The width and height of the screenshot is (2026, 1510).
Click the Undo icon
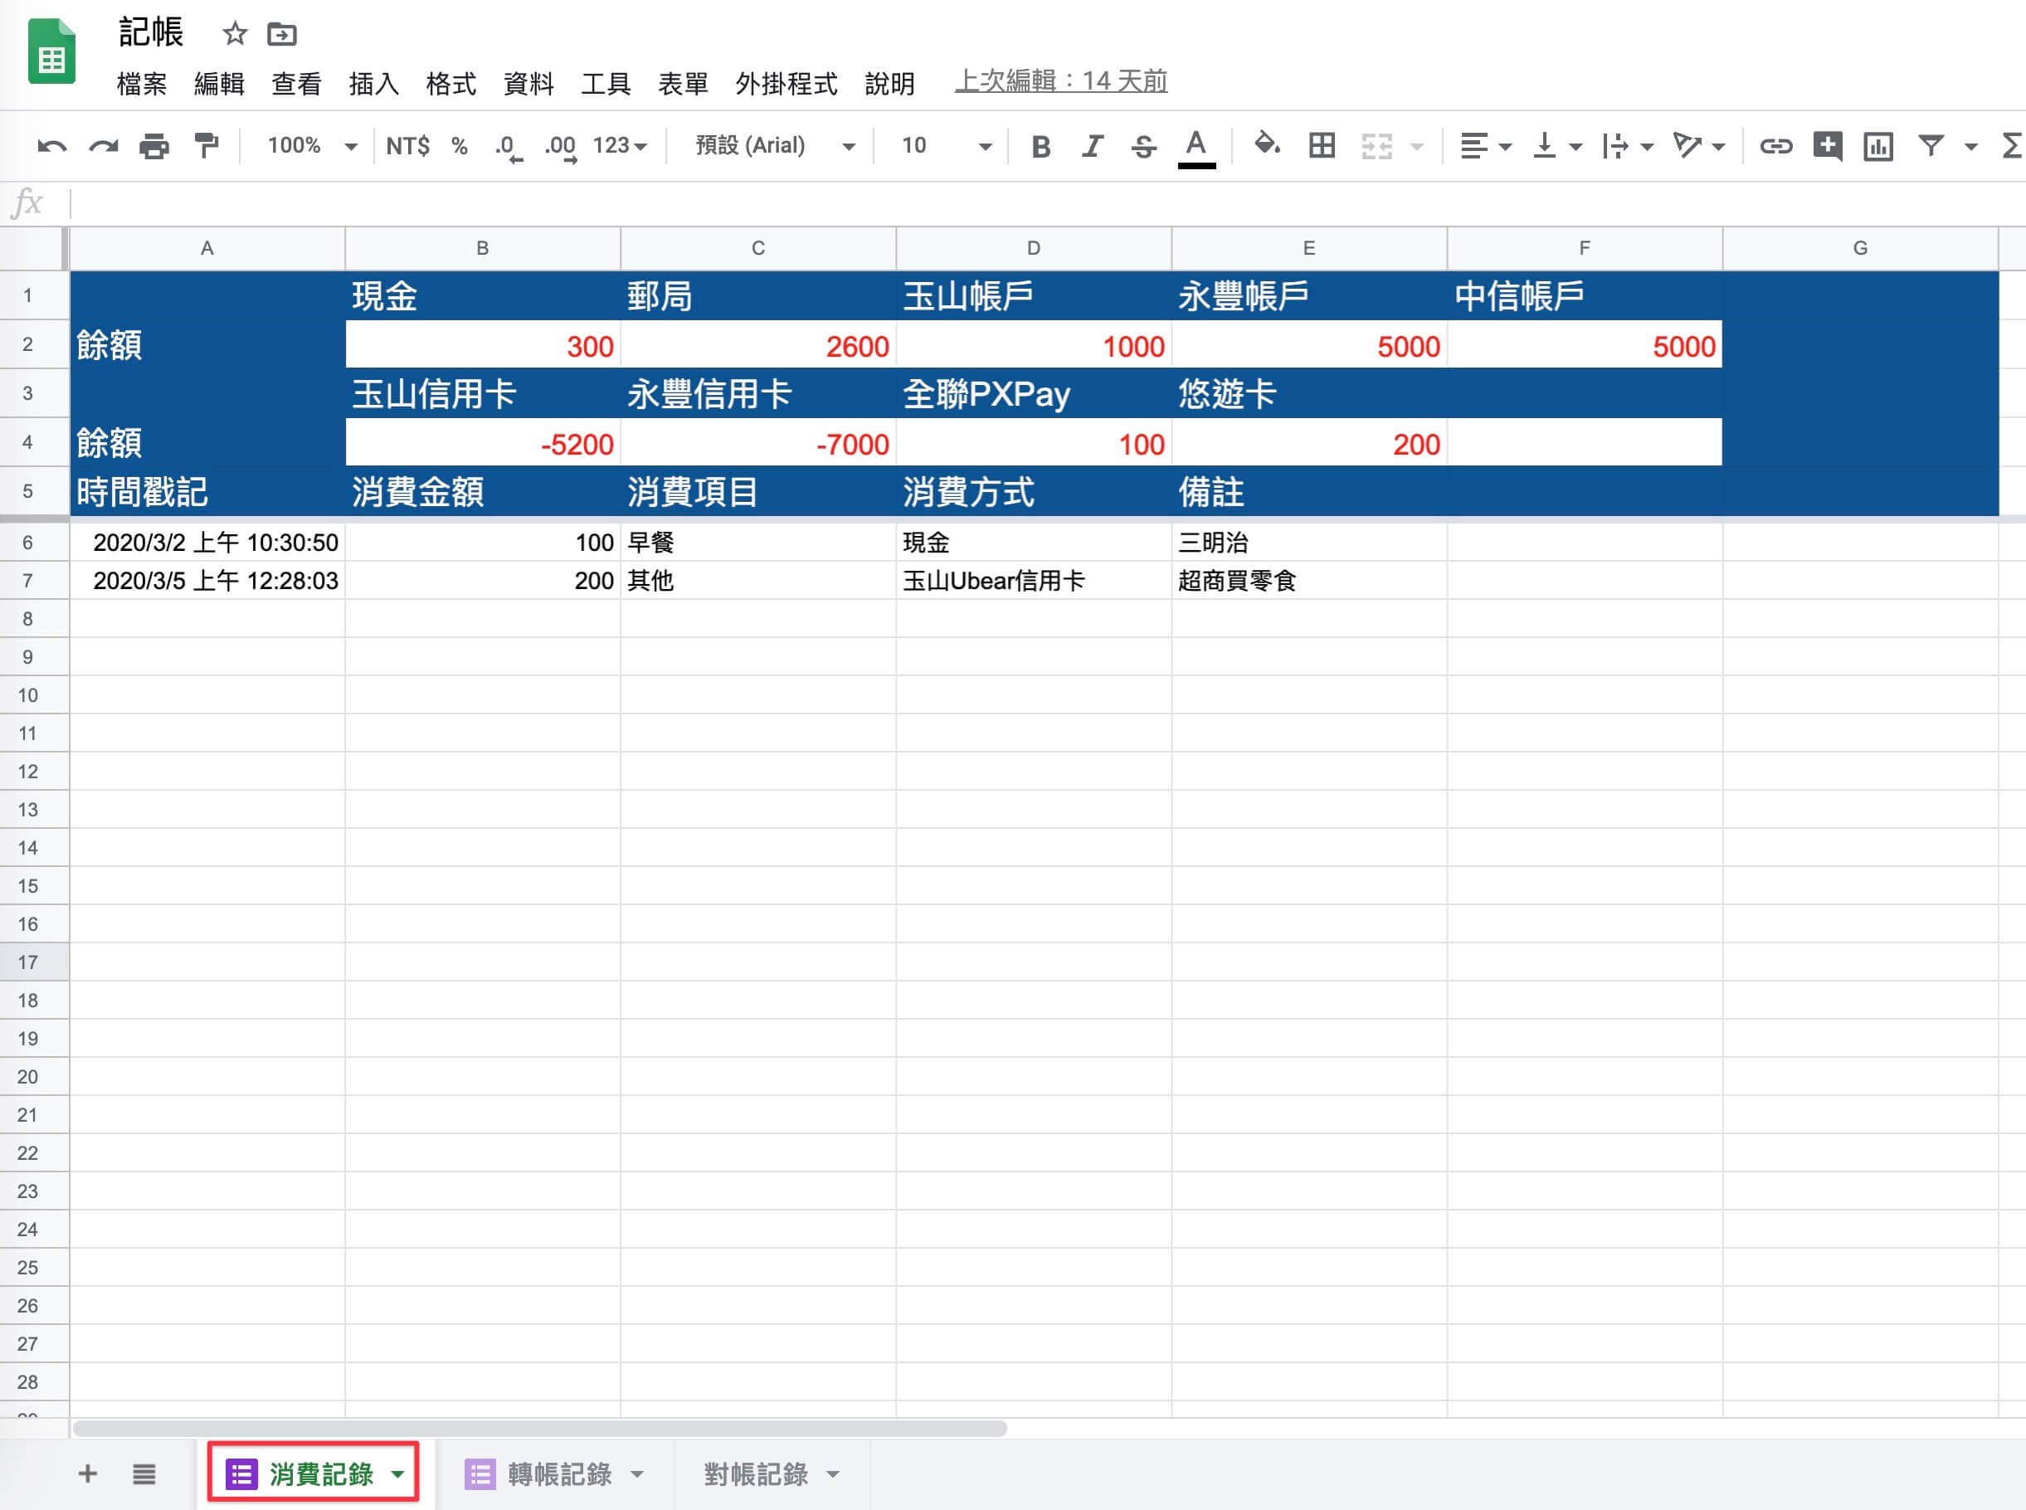click(x=51, y=146)
